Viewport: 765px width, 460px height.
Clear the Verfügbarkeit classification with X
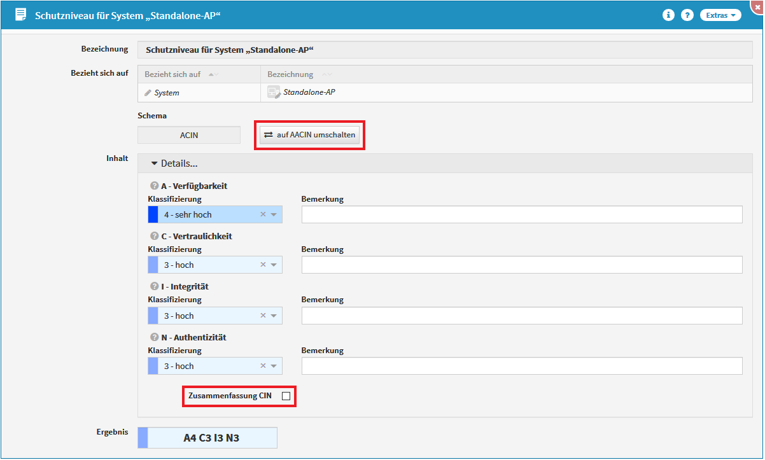tap(263, 214)
